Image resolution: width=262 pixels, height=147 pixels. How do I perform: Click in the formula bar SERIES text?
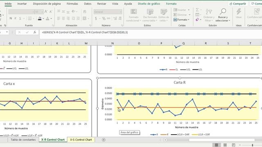tap(85, 32)
